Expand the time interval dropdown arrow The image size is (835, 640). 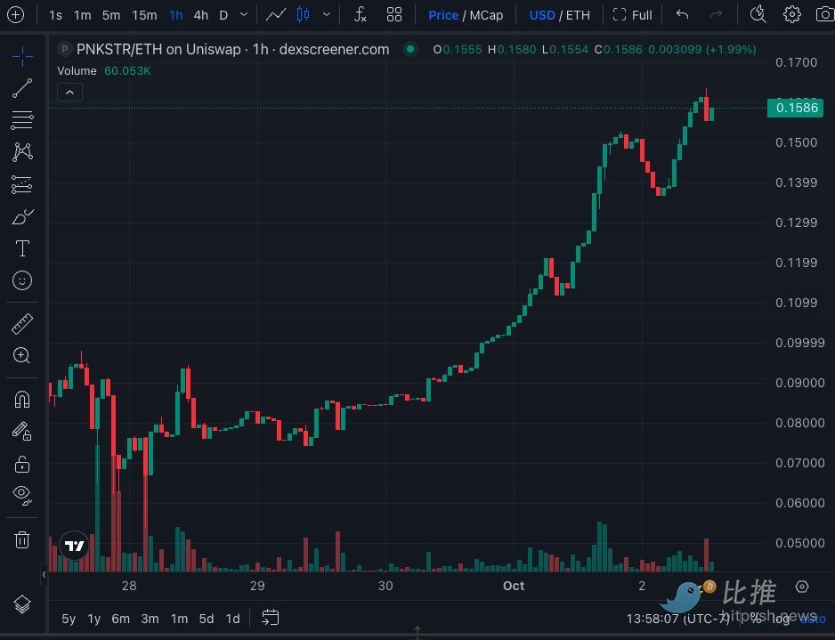244,15
